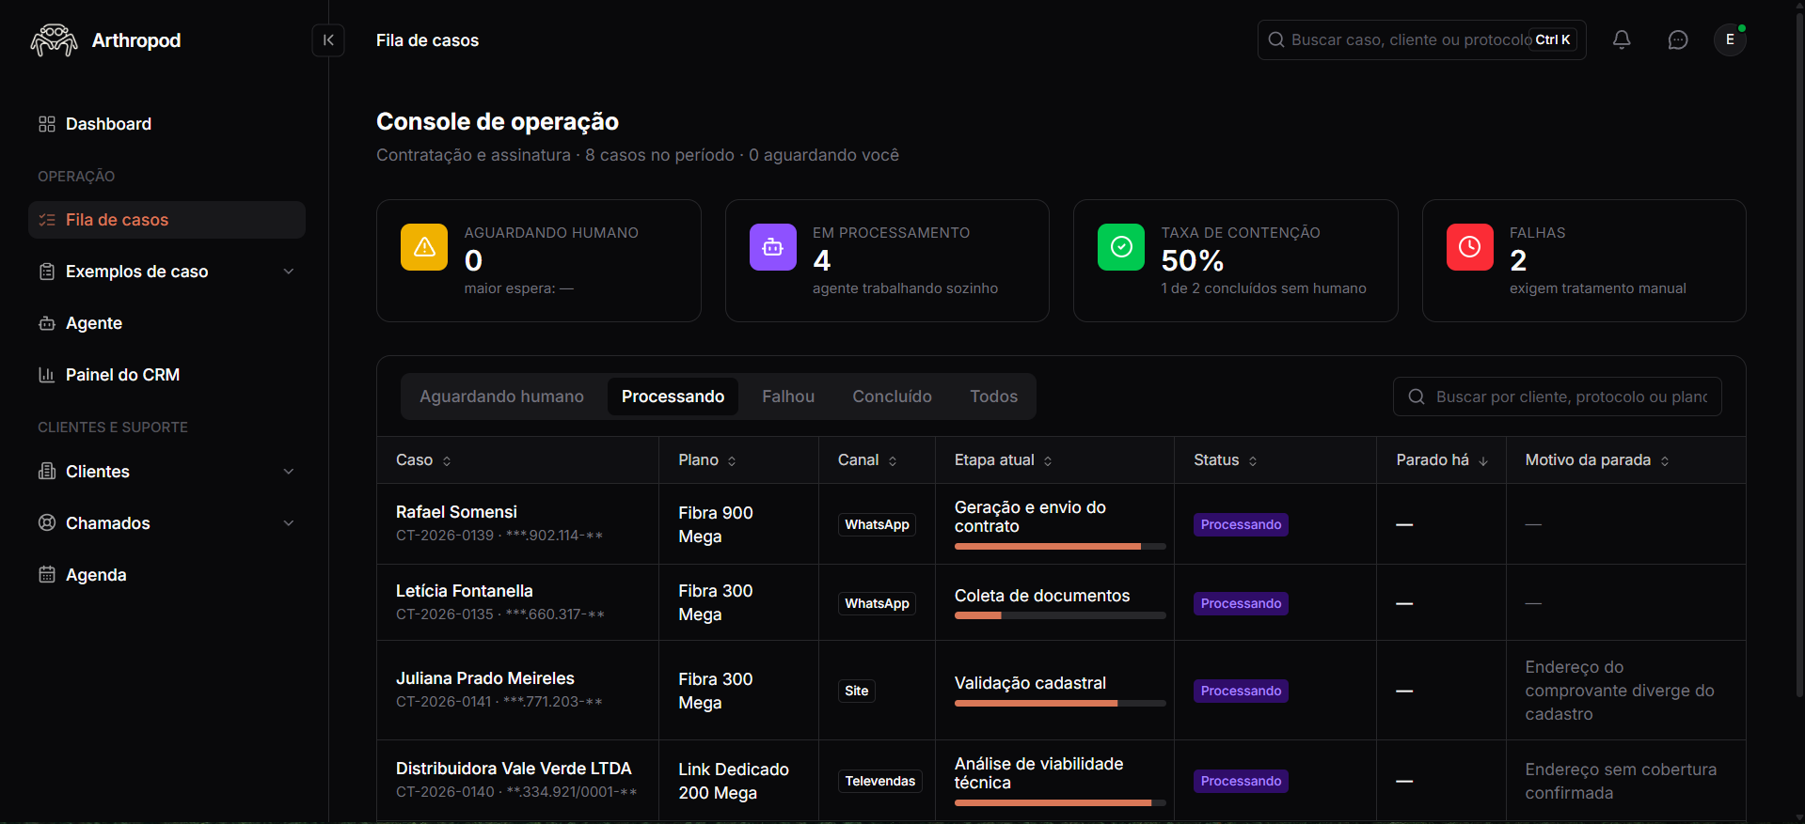Select the Falhou tab

(x=788, y=396)
